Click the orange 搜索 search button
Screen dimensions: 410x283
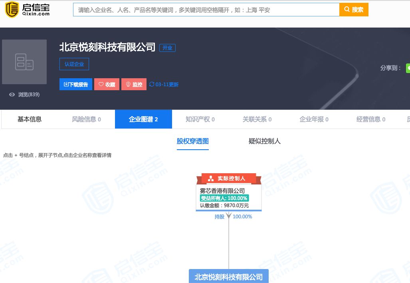pos(354,10)
